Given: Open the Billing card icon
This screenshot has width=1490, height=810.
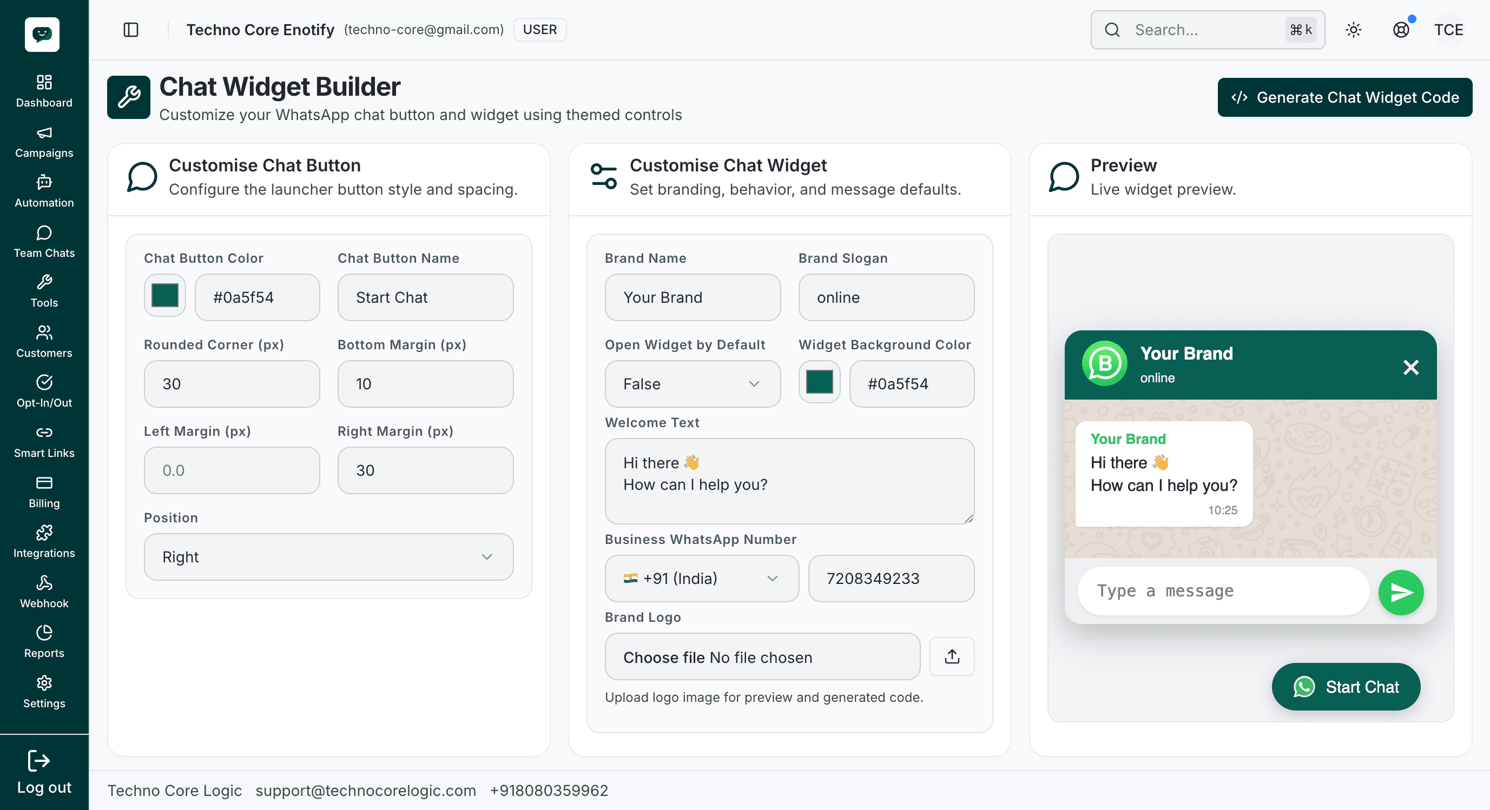Looking at the screenshot, I should pos(44,483).
